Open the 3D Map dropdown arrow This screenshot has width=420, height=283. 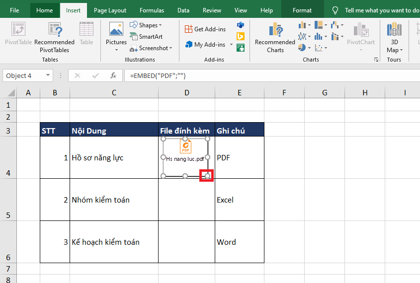pos(401,50)
